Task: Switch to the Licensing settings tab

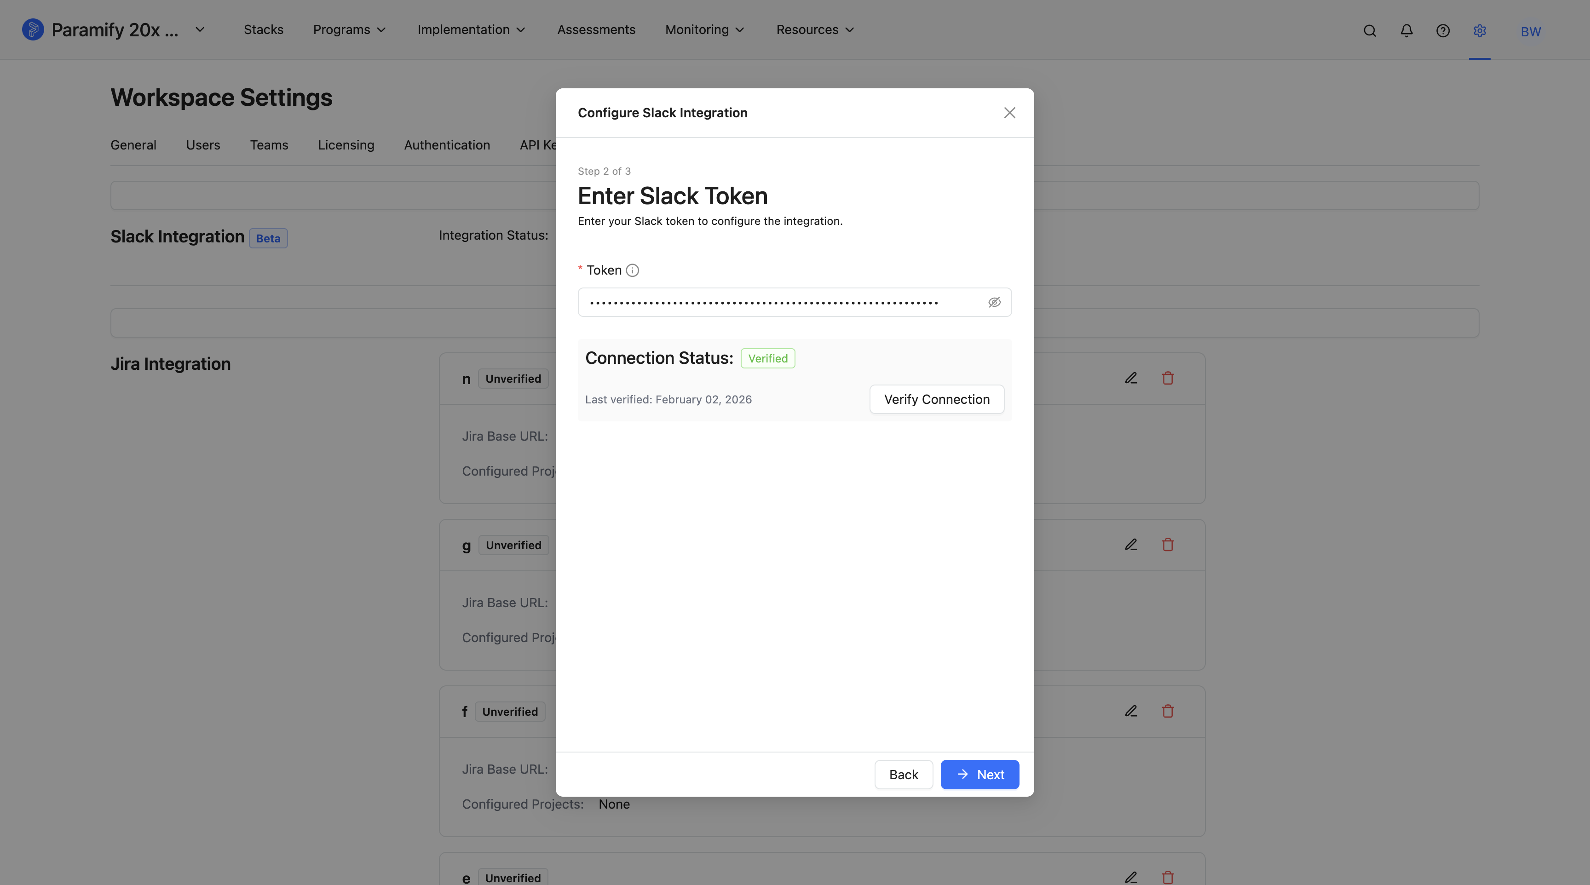Action: [346, 145]
